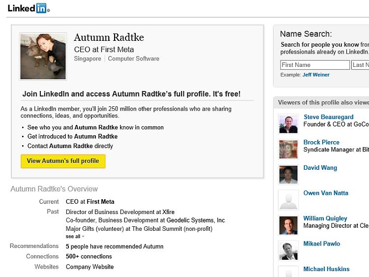Open Owen Van Natta's profile link
369x277 pixels.
[x=326, y=193]
